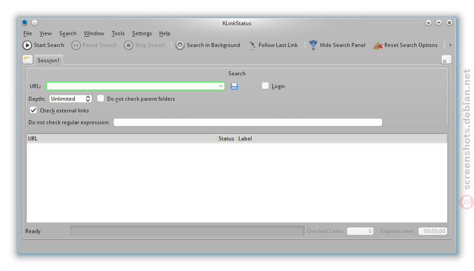Screen dimensions: 474x271
Task: Click the Pause Search toolbar icon
Action: click(x=76, y=46)
